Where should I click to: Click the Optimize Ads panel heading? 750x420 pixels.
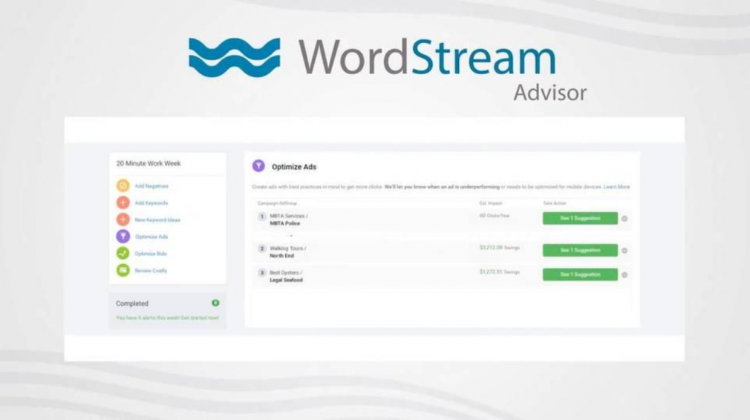(x=293, y=167)
